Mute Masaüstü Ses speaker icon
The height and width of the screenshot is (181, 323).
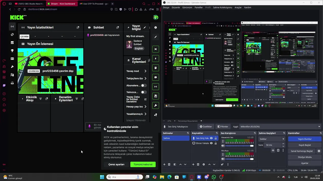tap(223, 146)
